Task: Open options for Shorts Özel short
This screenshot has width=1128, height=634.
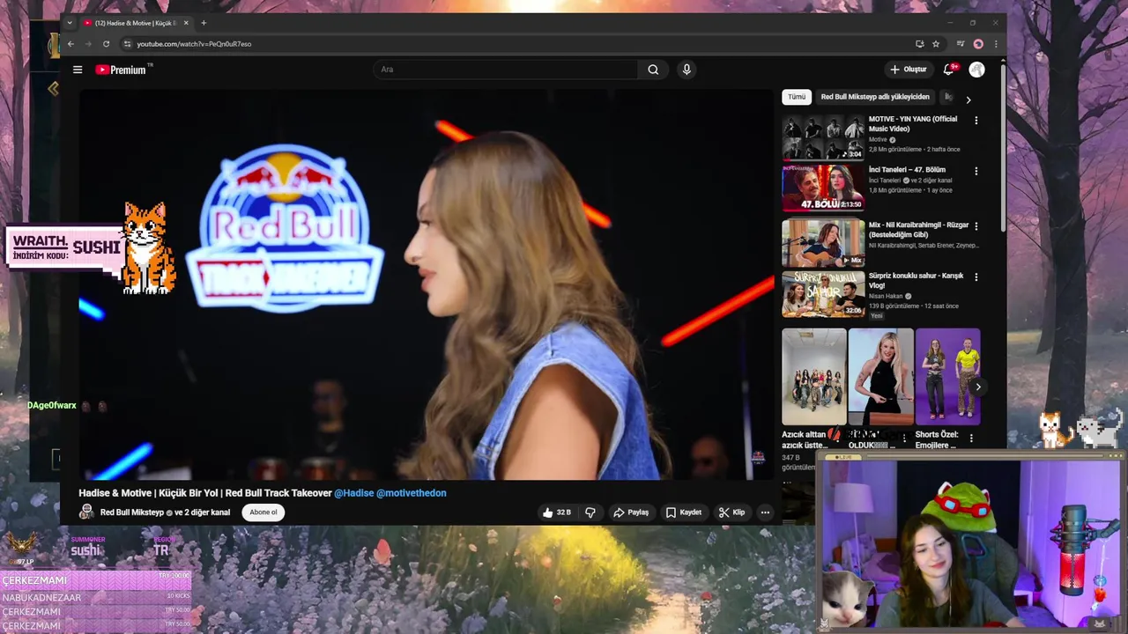Action: (x=971, y=438)
